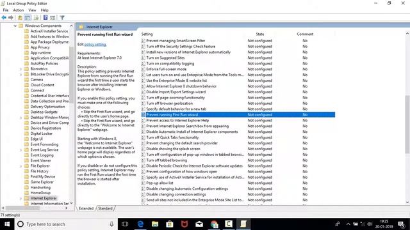The image size is (410, 230).
Task: Open the Windows Start button
Action: point(7,224)
